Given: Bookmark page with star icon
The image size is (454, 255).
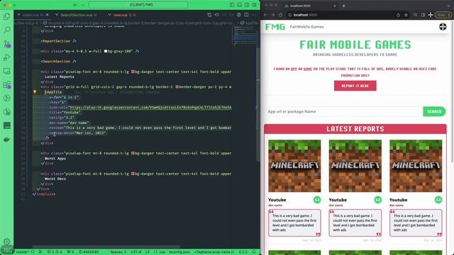Looking at the screenshot, I should (406, 15).
